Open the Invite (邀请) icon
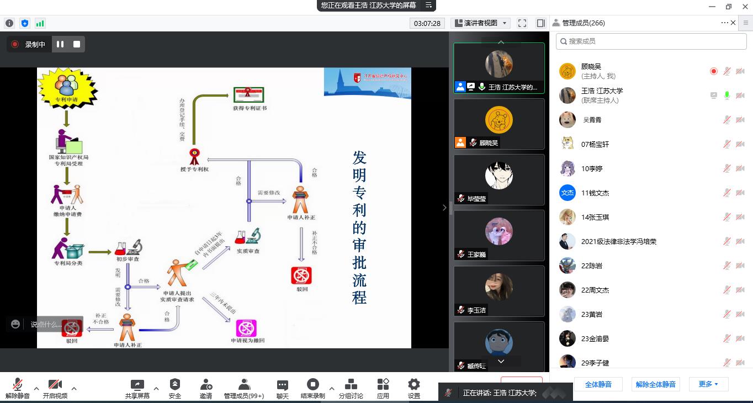This screenshot has height=403, width=753. click(x=206, y=385)
